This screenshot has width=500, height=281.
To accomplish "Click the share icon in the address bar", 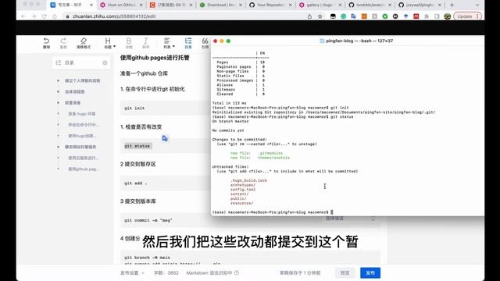I will point(309,16).
